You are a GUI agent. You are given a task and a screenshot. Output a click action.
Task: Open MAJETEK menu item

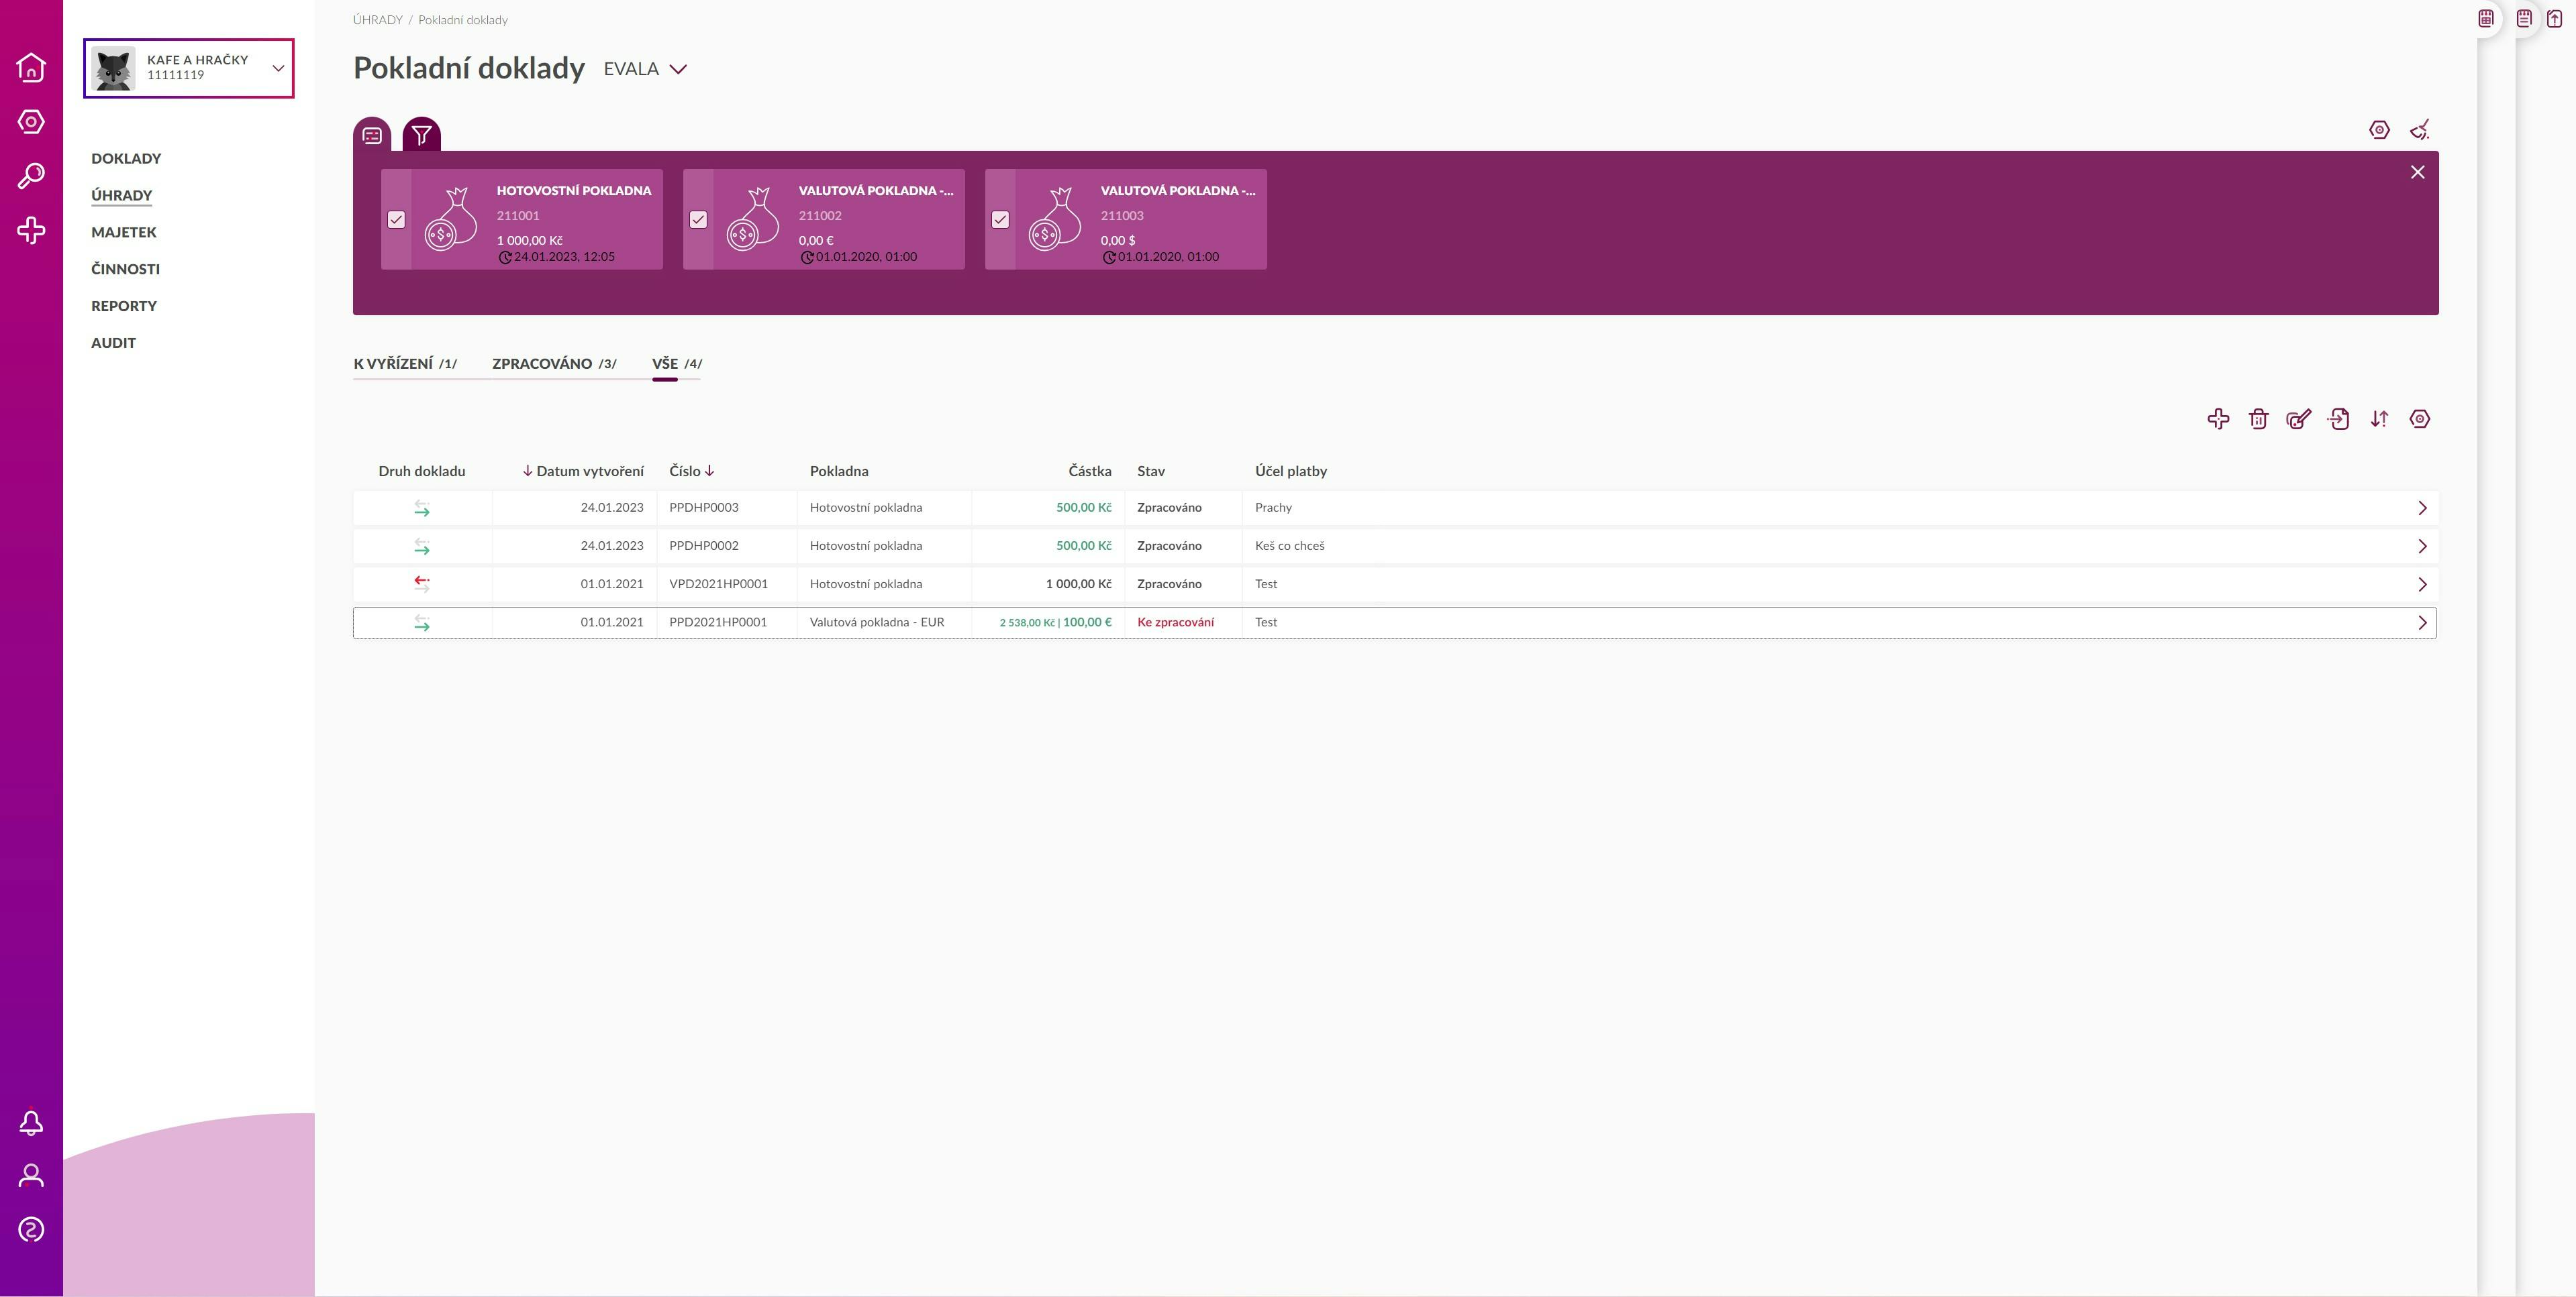coord(124,232)
